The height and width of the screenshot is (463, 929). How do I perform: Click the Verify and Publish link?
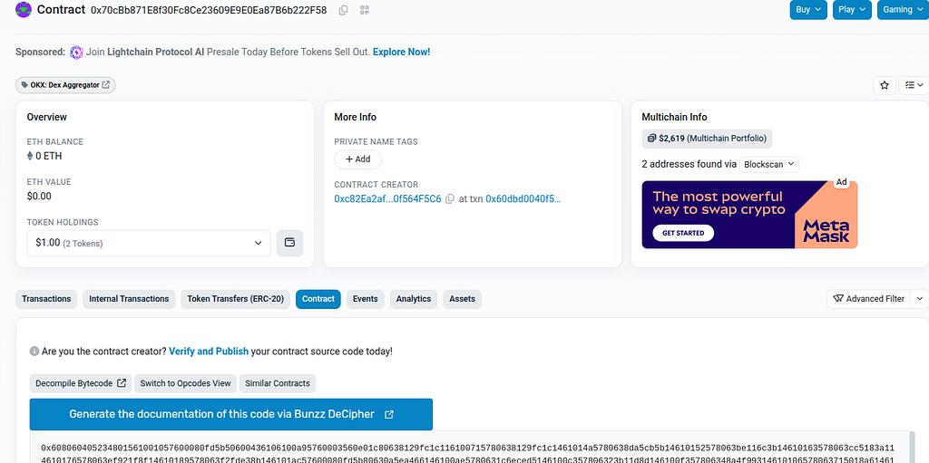(x=209, y=351)
